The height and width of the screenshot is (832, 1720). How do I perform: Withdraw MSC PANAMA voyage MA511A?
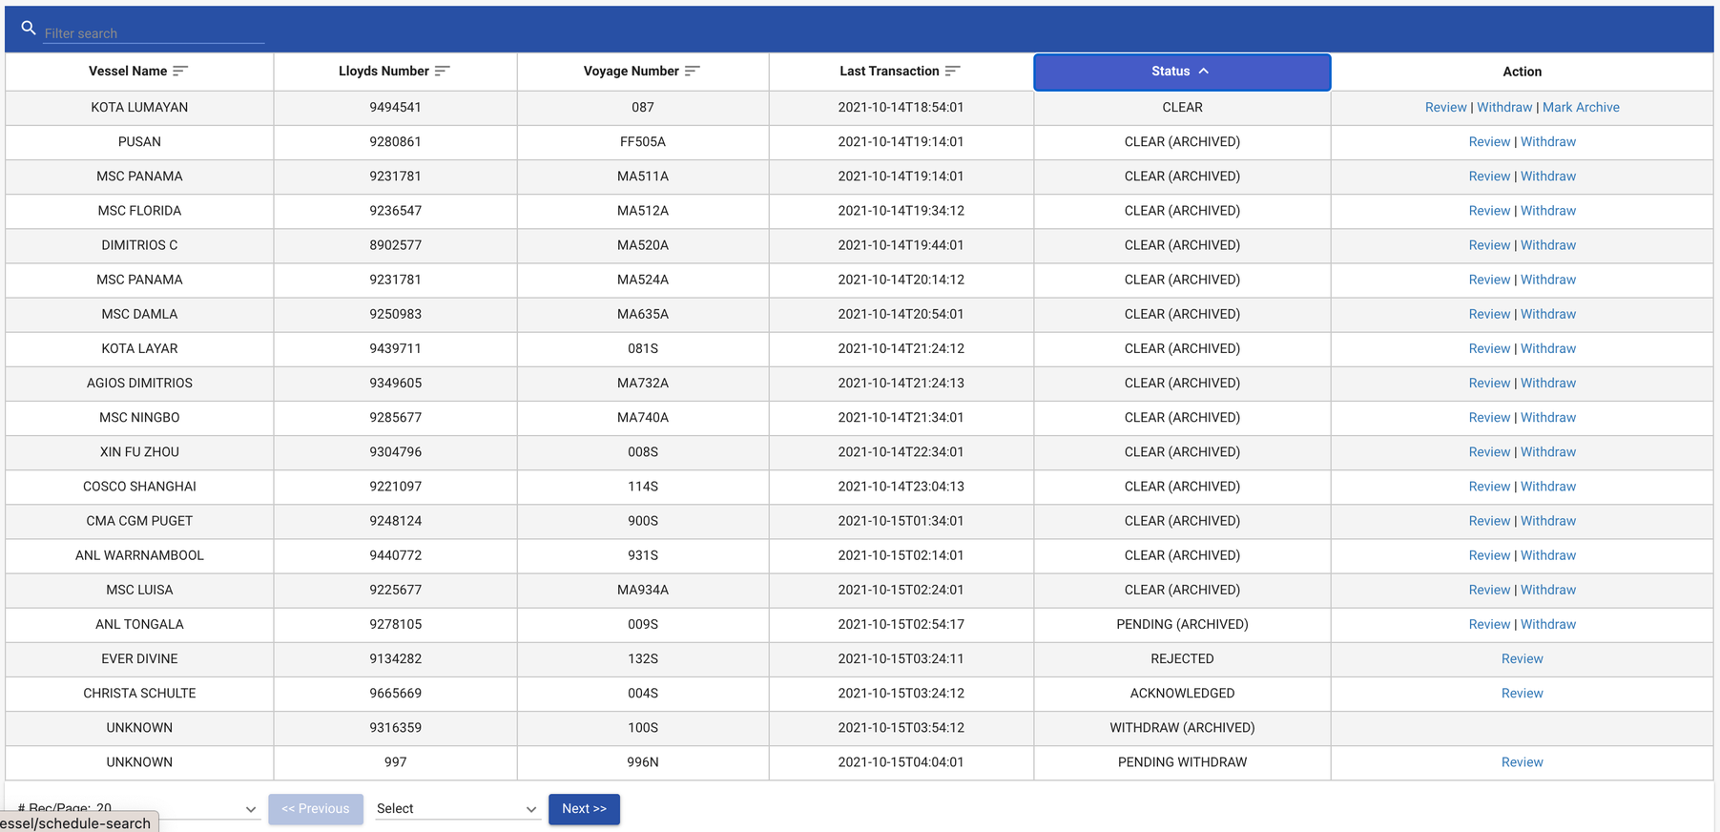(x=1548, y=177)
